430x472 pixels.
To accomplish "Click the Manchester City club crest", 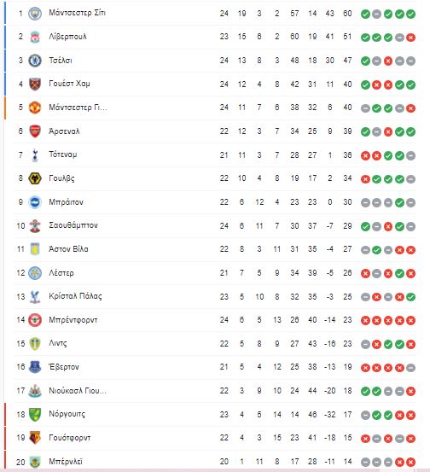I will point(35,14).
